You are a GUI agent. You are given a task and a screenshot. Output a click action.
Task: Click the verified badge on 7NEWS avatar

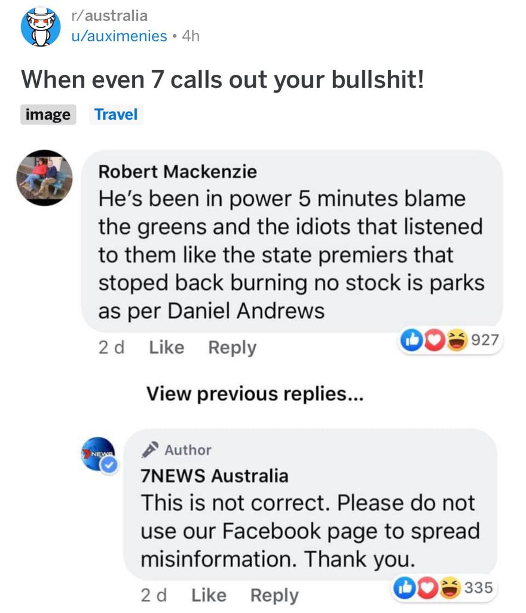pos(109,465)
